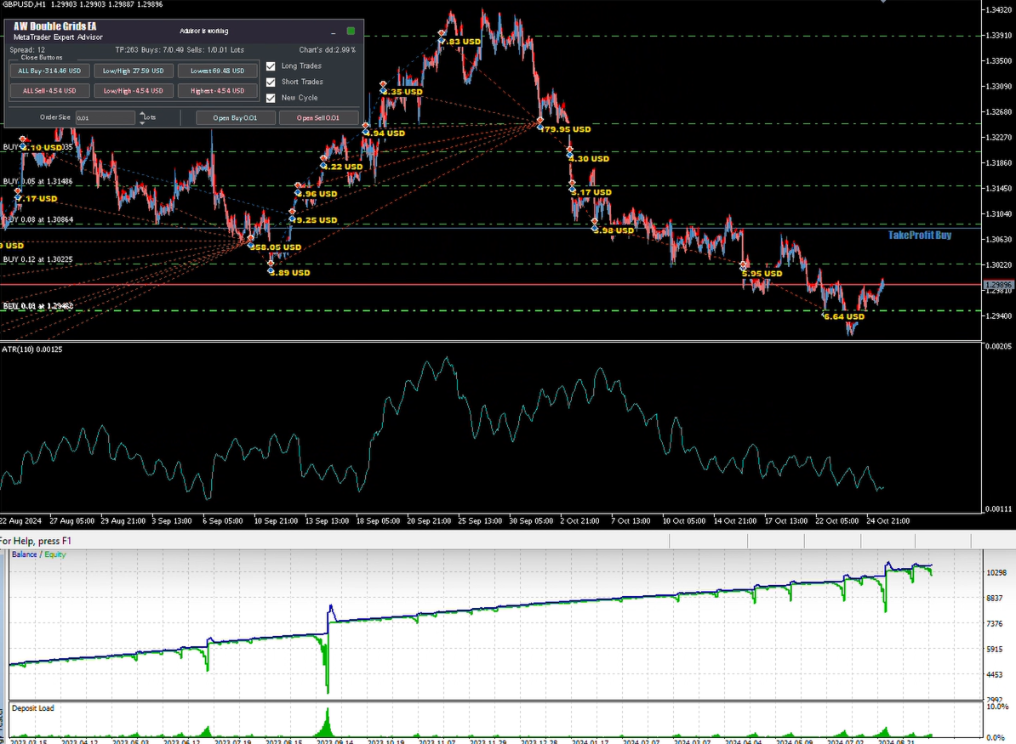1016x744 pixels.
Task: Click Open Sell 0.01 button
Action: click(x=318, y=118)
